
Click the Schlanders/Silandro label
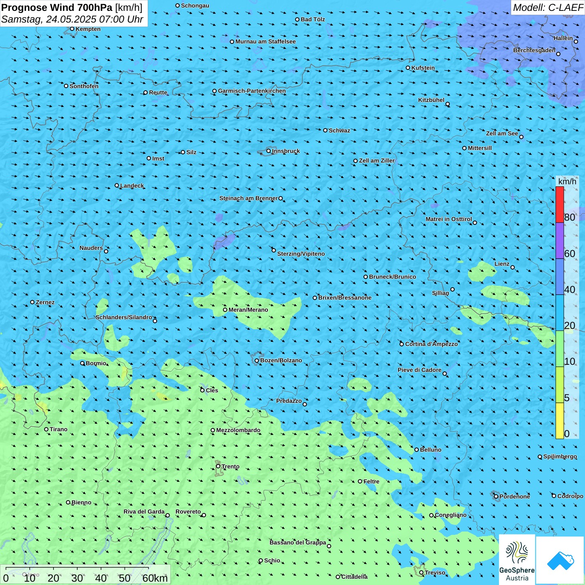[124, 317]
